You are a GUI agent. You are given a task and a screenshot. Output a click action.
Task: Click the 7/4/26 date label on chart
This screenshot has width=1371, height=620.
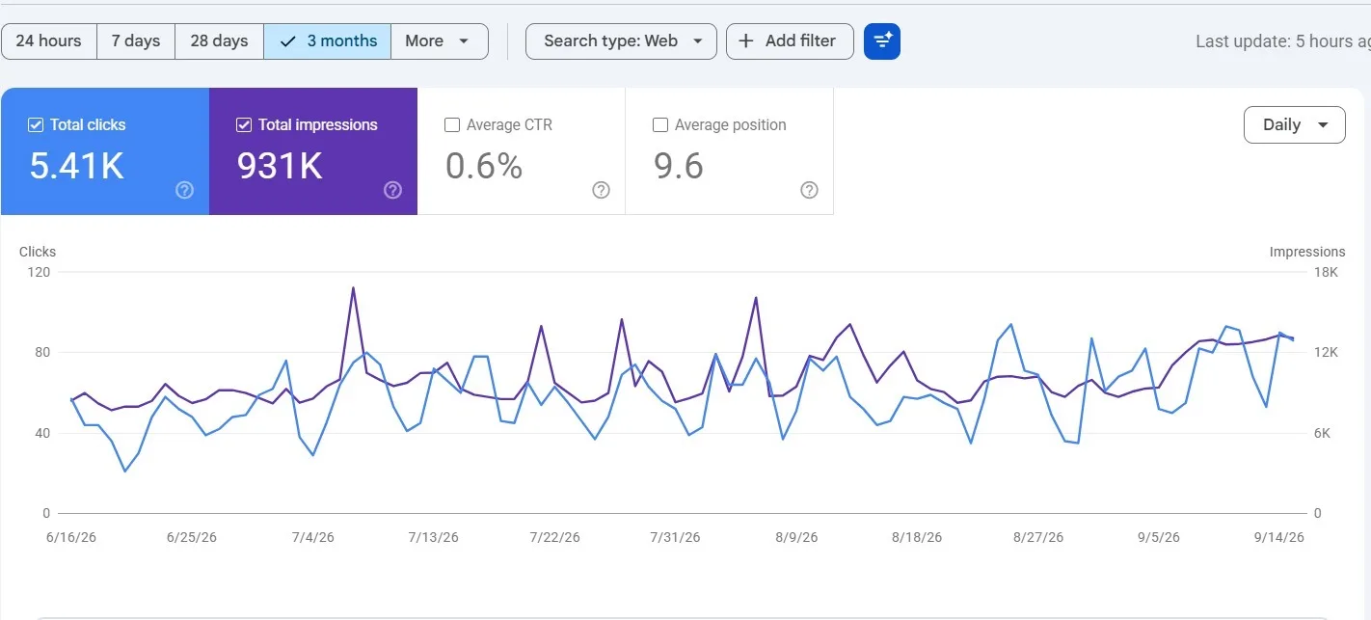pyautogui.click(x=311, y=537)
